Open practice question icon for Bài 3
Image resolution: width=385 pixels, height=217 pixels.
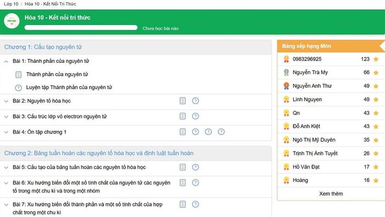pos(195,116)
